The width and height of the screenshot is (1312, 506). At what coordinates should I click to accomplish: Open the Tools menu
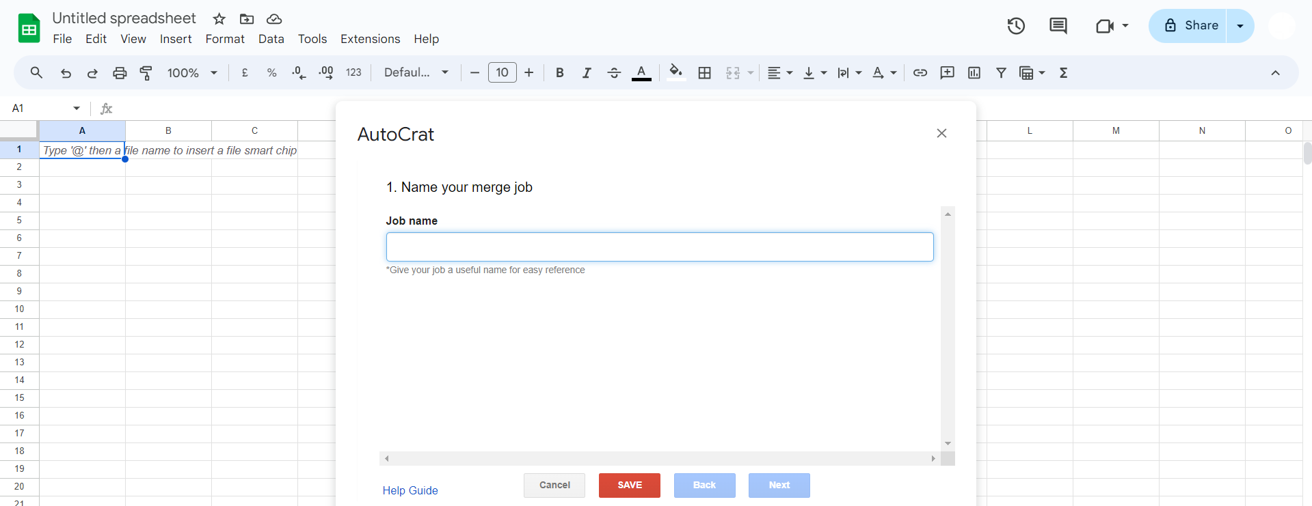[x=312, y=39]
